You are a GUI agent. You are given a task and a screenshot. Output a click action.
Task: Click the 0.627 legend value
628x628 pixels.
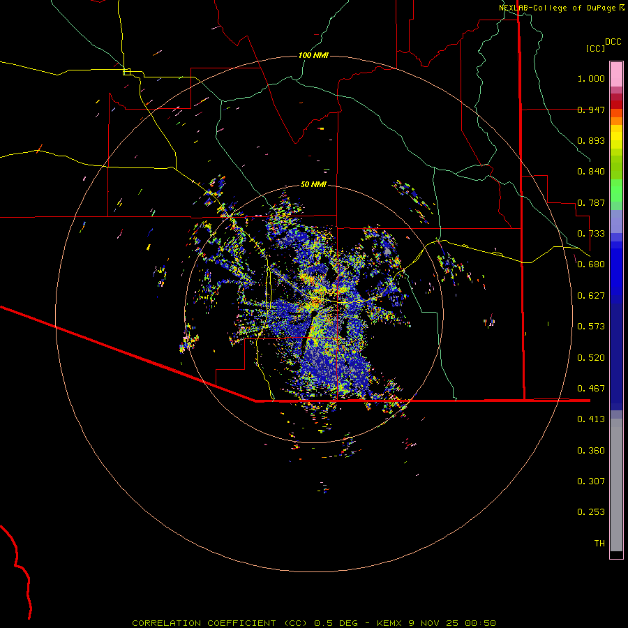(591, 296)
